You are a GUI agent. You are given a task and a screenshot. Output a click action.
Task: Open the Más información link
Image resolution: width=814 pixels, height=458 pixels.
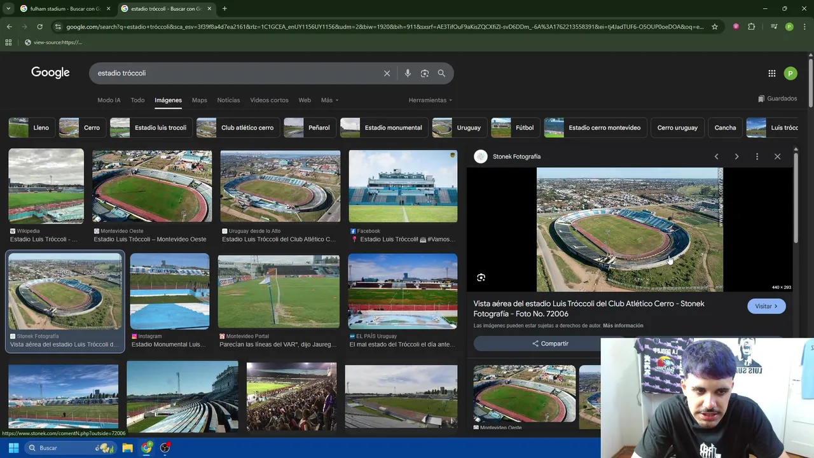623,326
